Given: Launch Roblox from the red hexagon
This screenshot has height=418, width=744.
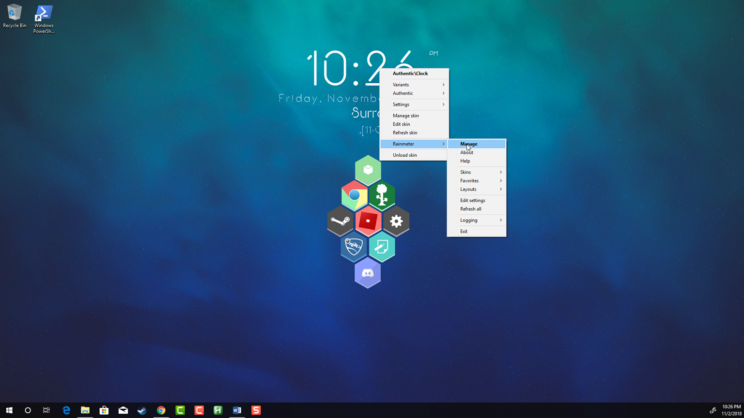Looking at the screenshot, I should [x=368, y=221].
